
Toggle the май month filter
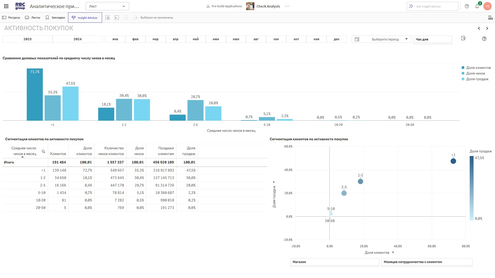click(x=195, y=39)
